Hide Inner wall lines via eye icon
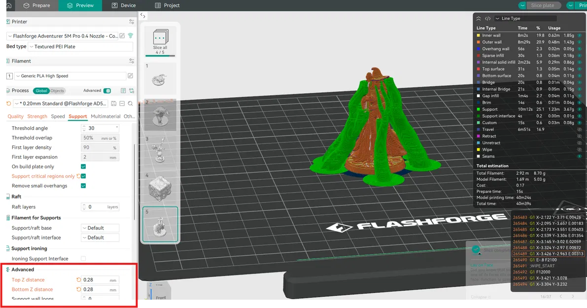 click(x=579, y=35)
